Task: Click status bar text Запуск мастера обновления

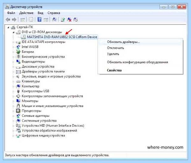Action: (x=57, y=155)
